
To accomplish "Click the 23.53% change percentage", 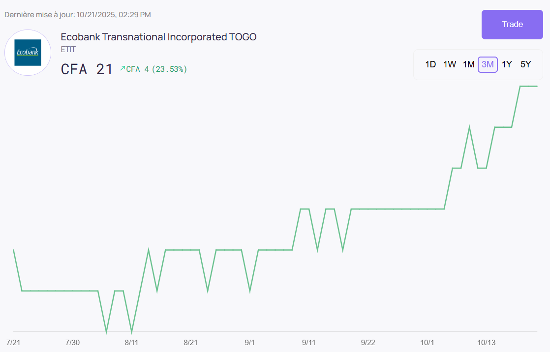I will coord(169,69).
